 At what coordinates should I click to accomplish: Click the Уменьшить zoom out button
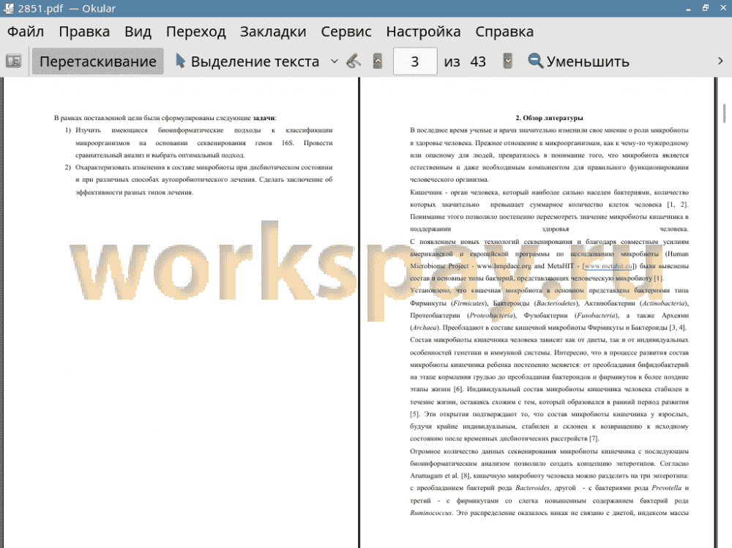(578, 62)
